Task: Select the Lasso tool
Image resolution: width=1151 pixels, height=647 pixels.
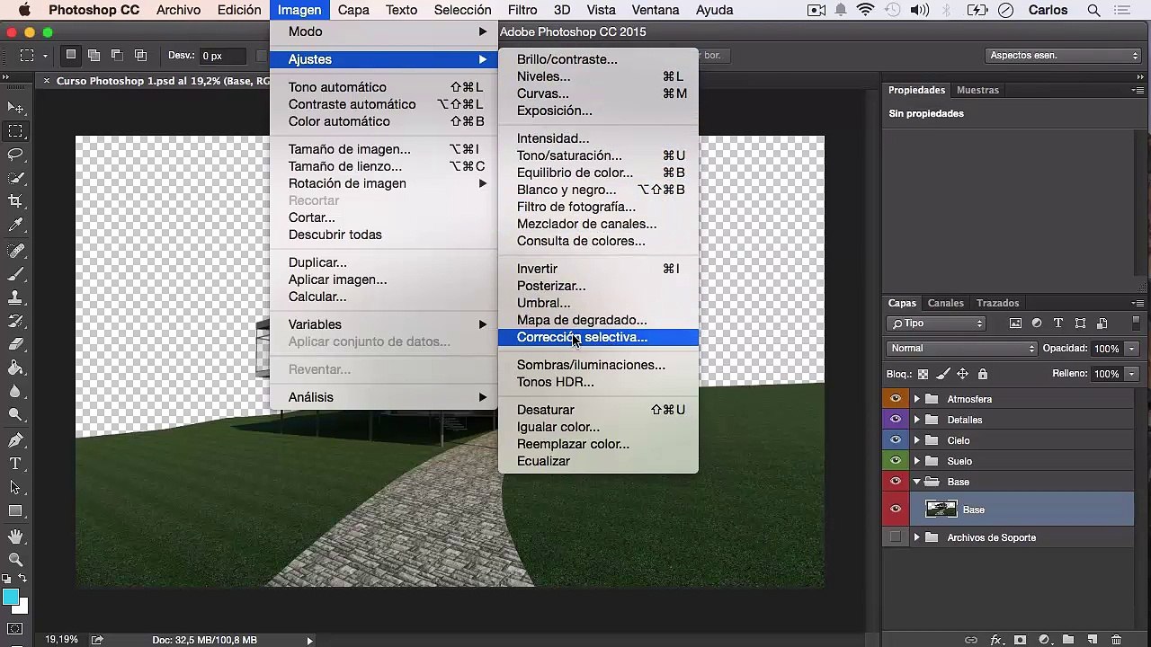Action: coord(15,155)
